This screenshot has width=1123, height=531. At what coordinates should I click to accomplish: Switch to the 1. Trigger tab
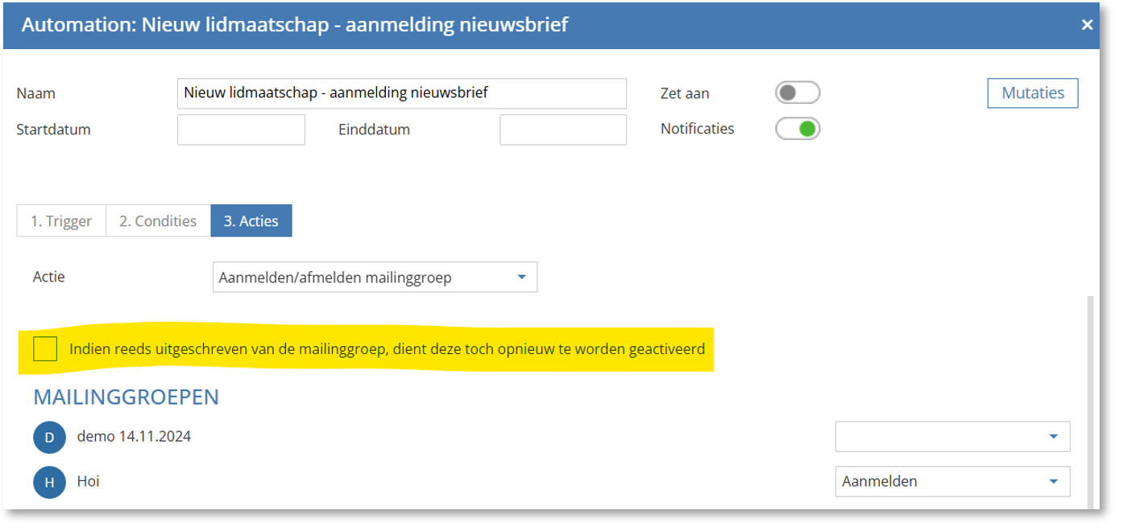point(61,221)
